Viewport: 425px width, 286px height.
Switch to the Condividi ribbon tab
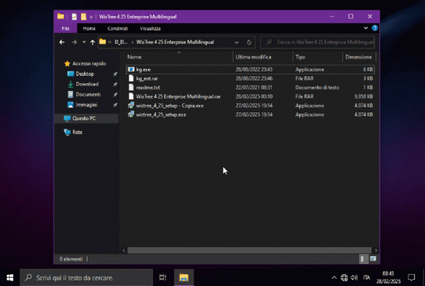(x=117, y=28)
